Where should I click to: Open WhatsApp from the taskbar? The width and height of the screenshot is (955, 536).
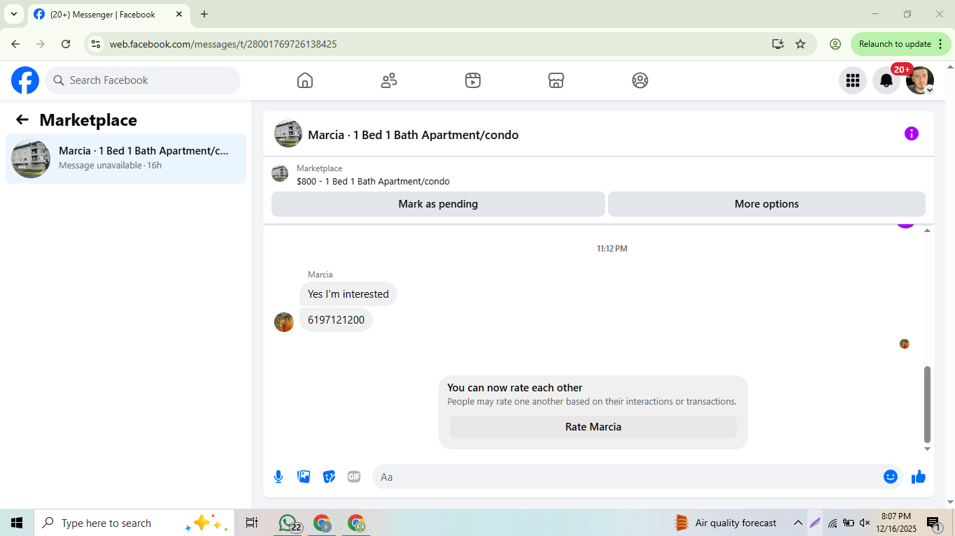288,523
